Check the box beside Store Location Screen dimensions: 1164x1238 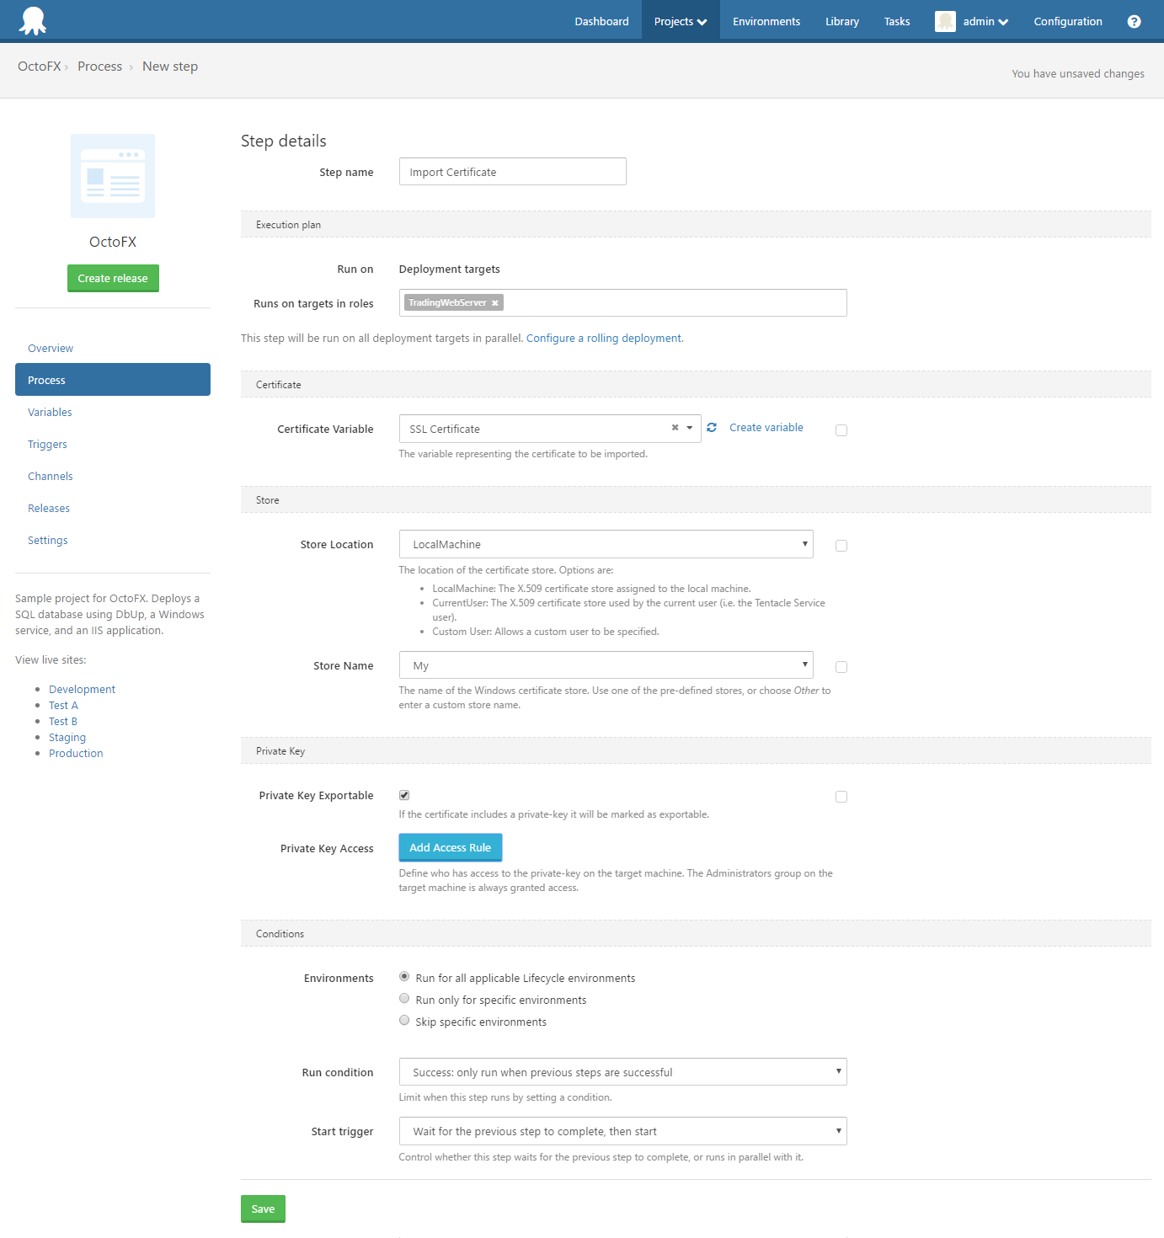[841, 545]
